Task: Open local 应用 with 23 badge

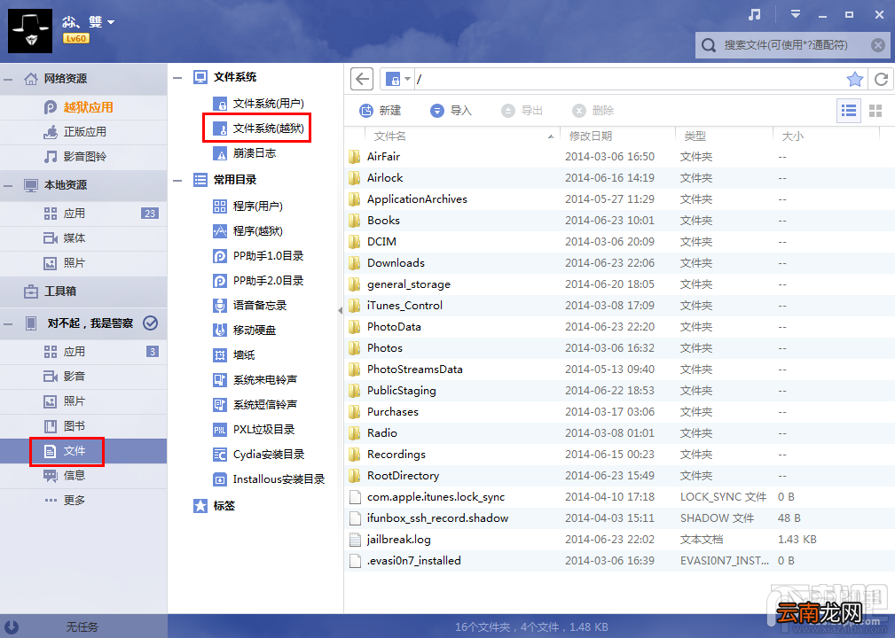Action: [83, 214]
